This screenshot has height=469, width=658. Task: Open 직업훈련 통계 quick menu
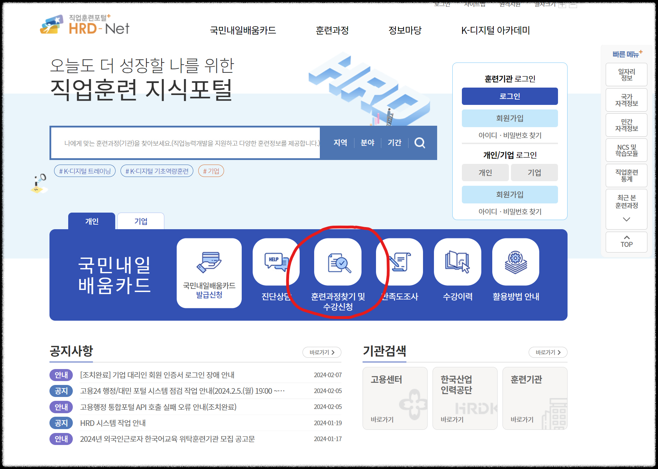(627, 176)
